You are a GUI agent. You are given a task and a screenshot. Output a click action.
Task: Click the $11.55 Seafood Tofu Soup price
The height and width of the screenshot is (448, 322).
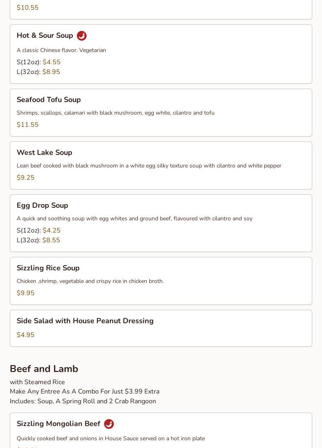click(x=28, y=125)
